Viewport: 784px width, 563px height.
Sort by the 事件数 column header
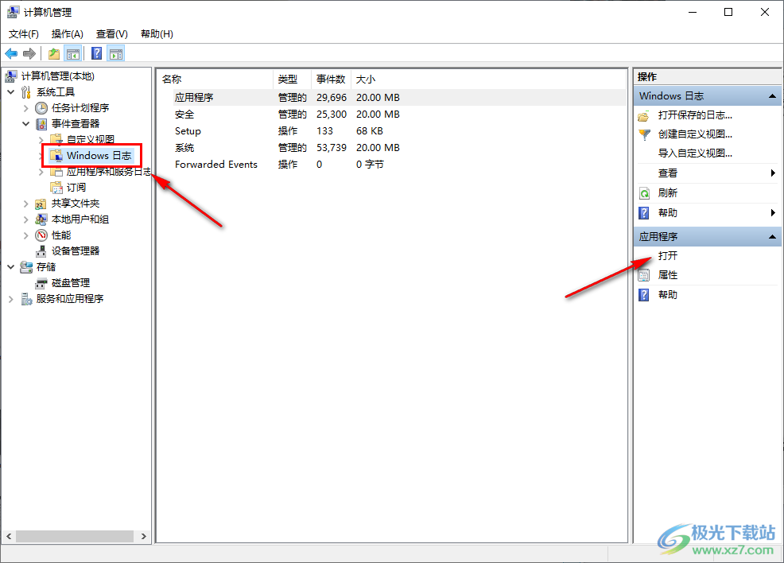pos(332,79)
